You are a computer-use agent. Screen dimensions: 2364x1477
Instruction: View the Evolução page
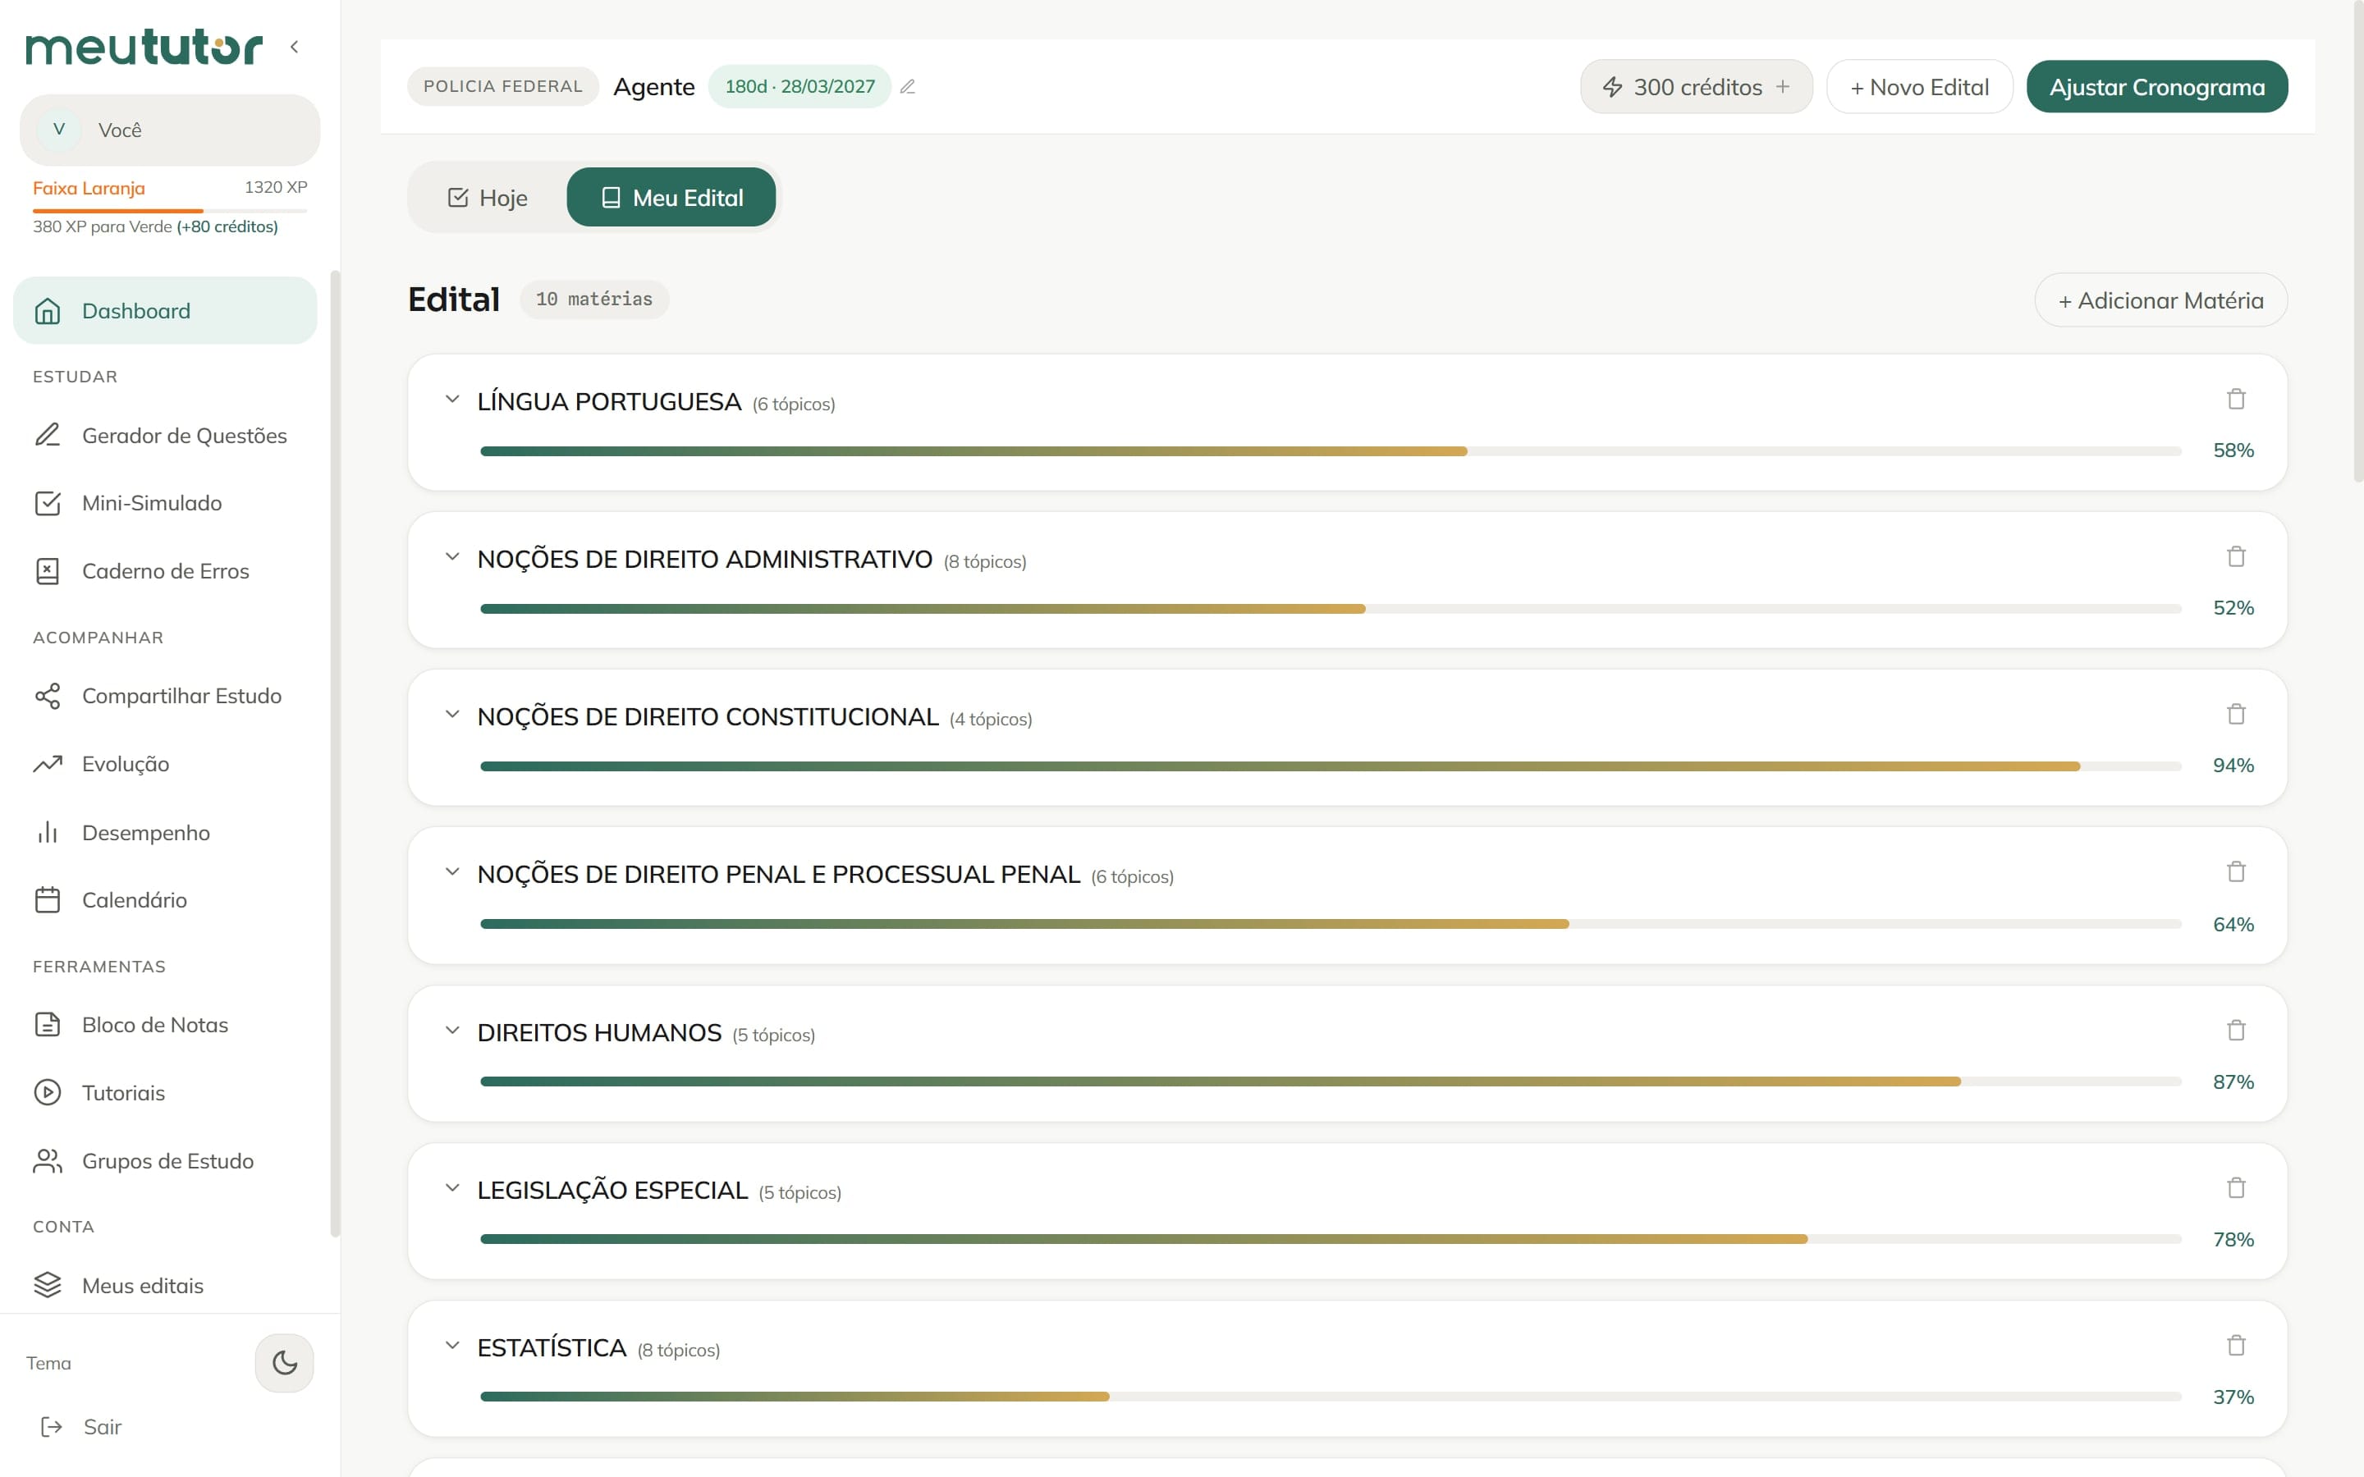165,764
